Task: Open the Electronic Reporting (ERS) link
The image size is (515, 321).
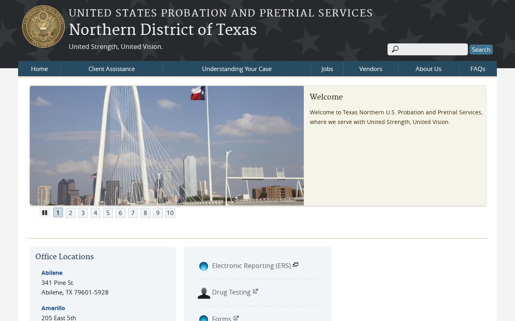Action: coord(251,266)
